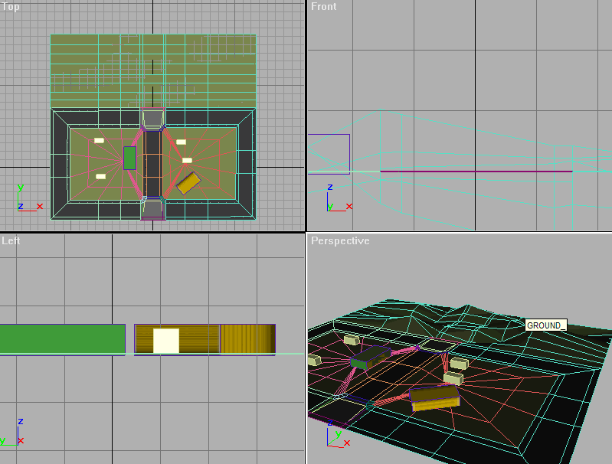Select the white square in Left viewport
This screenshot has height=464, width=612.
165,341
